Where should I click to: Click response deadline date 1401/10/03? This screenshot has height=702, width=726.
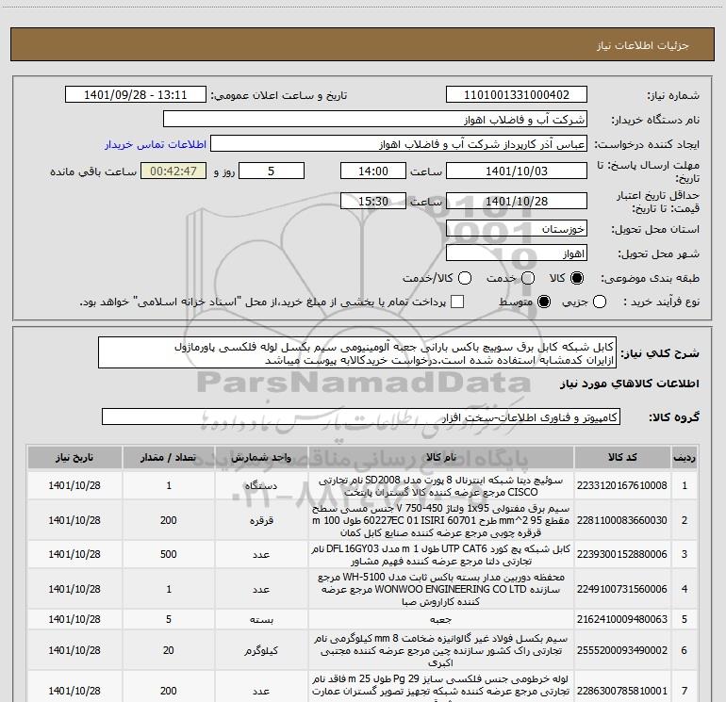point(517,171)
